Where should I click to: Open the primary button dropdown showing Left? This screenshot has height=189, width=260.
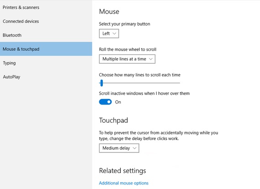click(109, 33)
